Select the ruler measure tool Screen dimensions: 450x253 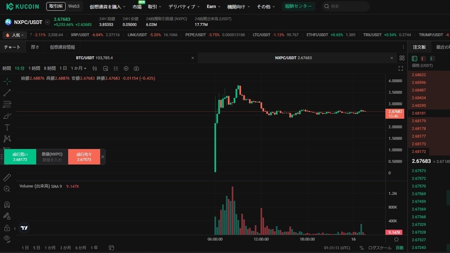click(x=7, y=177)
